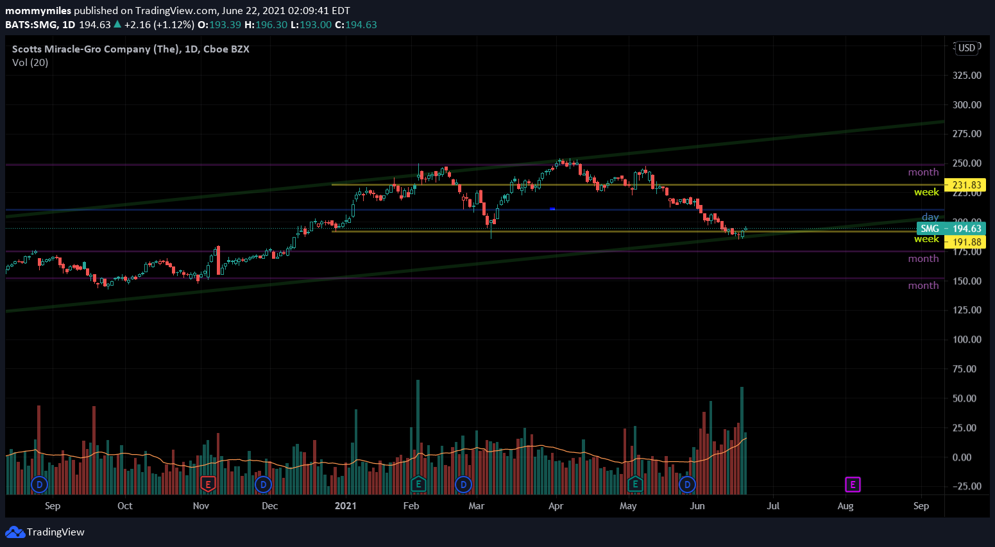The height and width of the screenshot is (547, 995).
Task: Click the 325.00 price axis label
Action: click(x=967, y=75)
